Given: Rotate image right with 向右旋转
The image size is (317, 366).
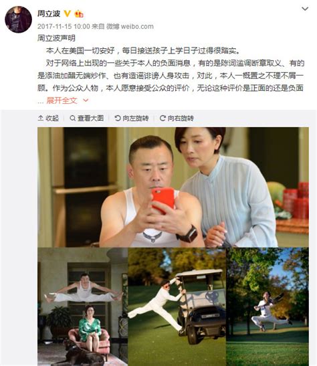Looking at the screenshot, I should [x=177, y=118].
